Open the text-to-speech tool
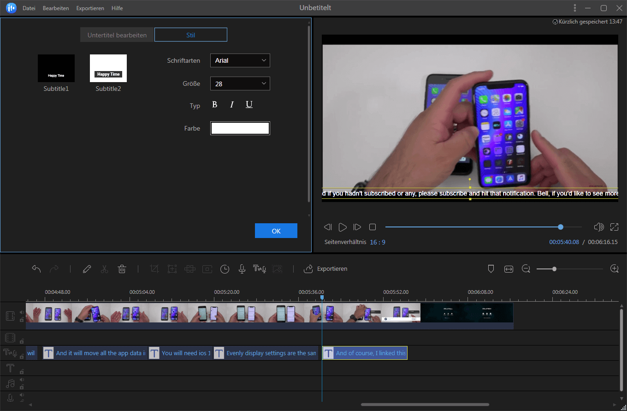Image resolution: width=627 pixels, height=411 pixels. 259,268
